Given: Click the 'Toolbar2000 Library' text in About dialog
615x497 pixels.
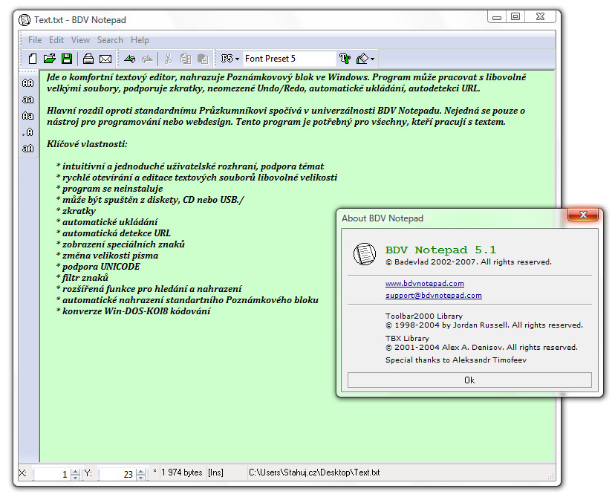Looking at the screenshot, I should coord(424,316).
